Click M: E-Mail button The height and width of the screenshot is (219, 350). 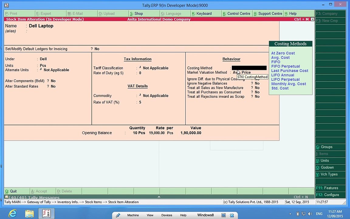pyautogui.click(x=82, y=13)
